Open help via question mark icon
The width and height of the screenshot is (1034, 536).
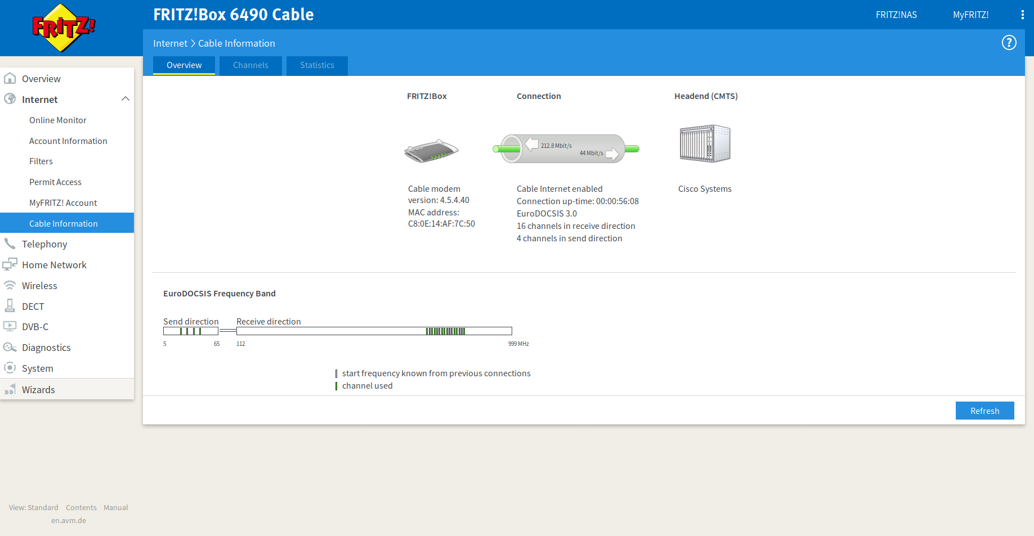coord(1009,43)
